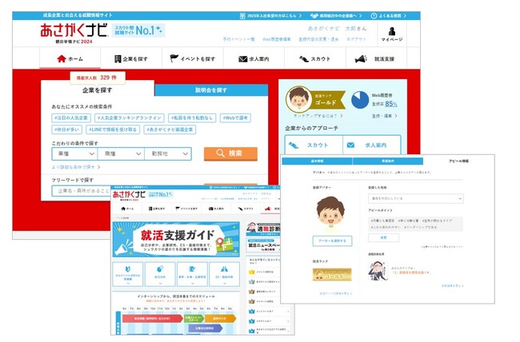
Task: Click the 就活支援ガイド banner
Action: (176, 239)
